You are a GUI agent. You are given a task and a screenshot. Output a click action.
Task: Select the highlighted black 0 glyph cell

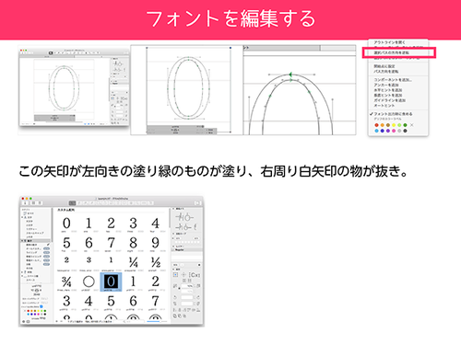click(111, 282)
